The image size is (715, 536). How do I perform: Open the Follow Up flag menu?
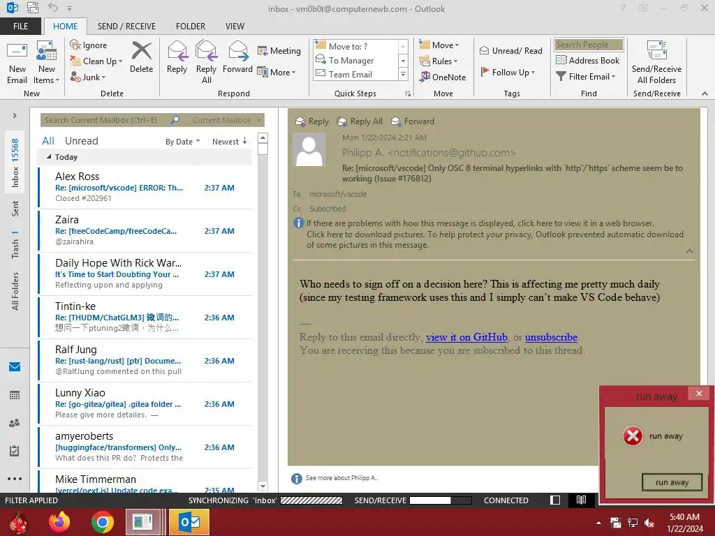tap(508, 72)
